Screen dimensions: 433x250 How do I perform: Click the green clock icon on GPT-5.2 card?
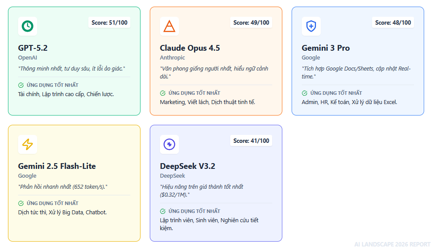click(x=27, y=26)
